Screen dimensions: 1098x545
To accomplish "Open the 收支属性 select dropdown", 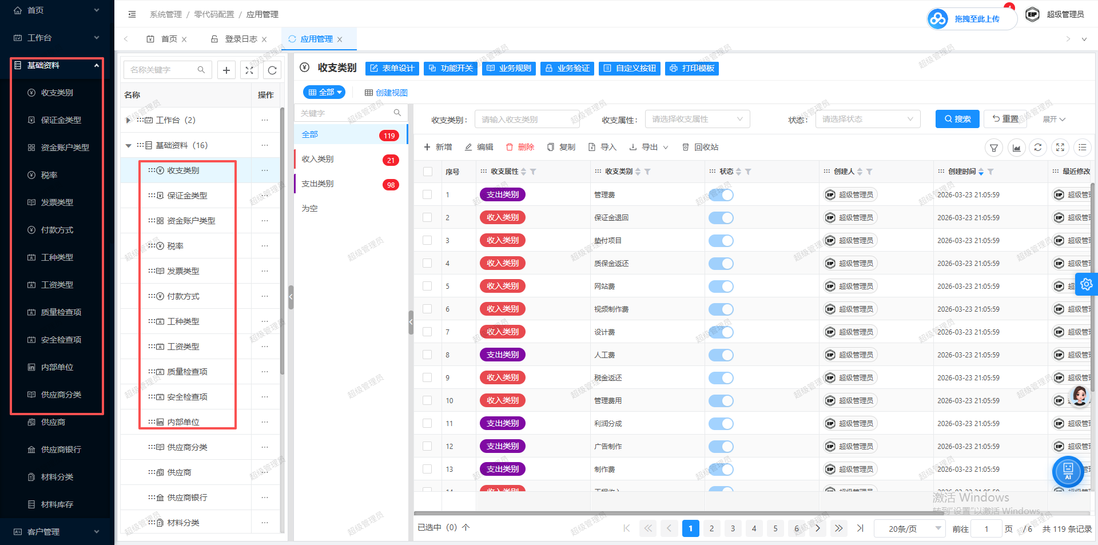I will pos(698,119).
